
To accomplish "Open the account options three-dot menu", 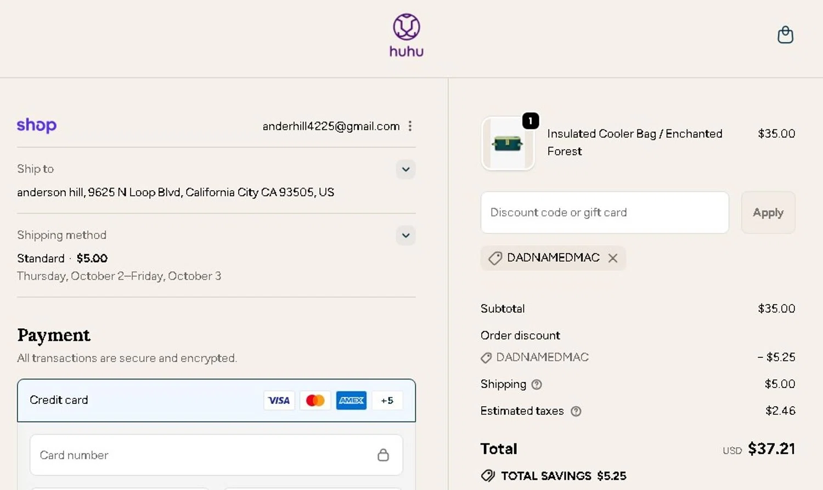I will (410, 126).
